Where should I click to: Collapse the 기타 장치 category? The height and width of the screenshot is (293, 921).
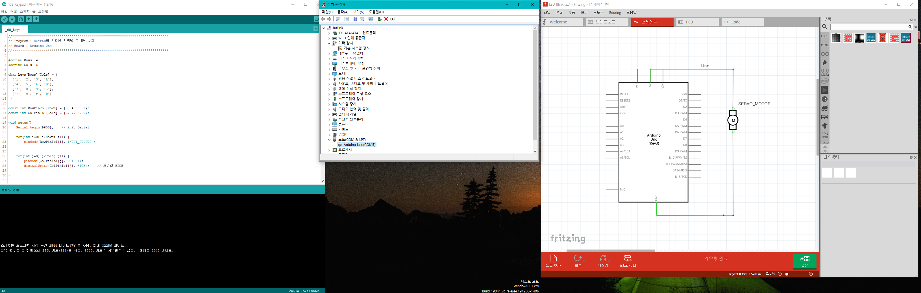[x=329, y=43]
